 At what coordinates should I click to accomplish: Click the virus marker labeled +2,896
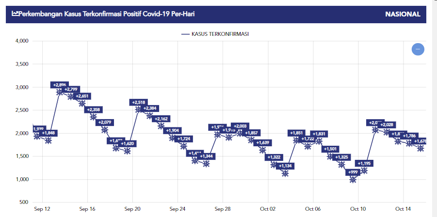59,92
